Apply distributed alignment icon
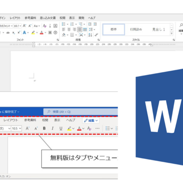 [x=85, y=29]
